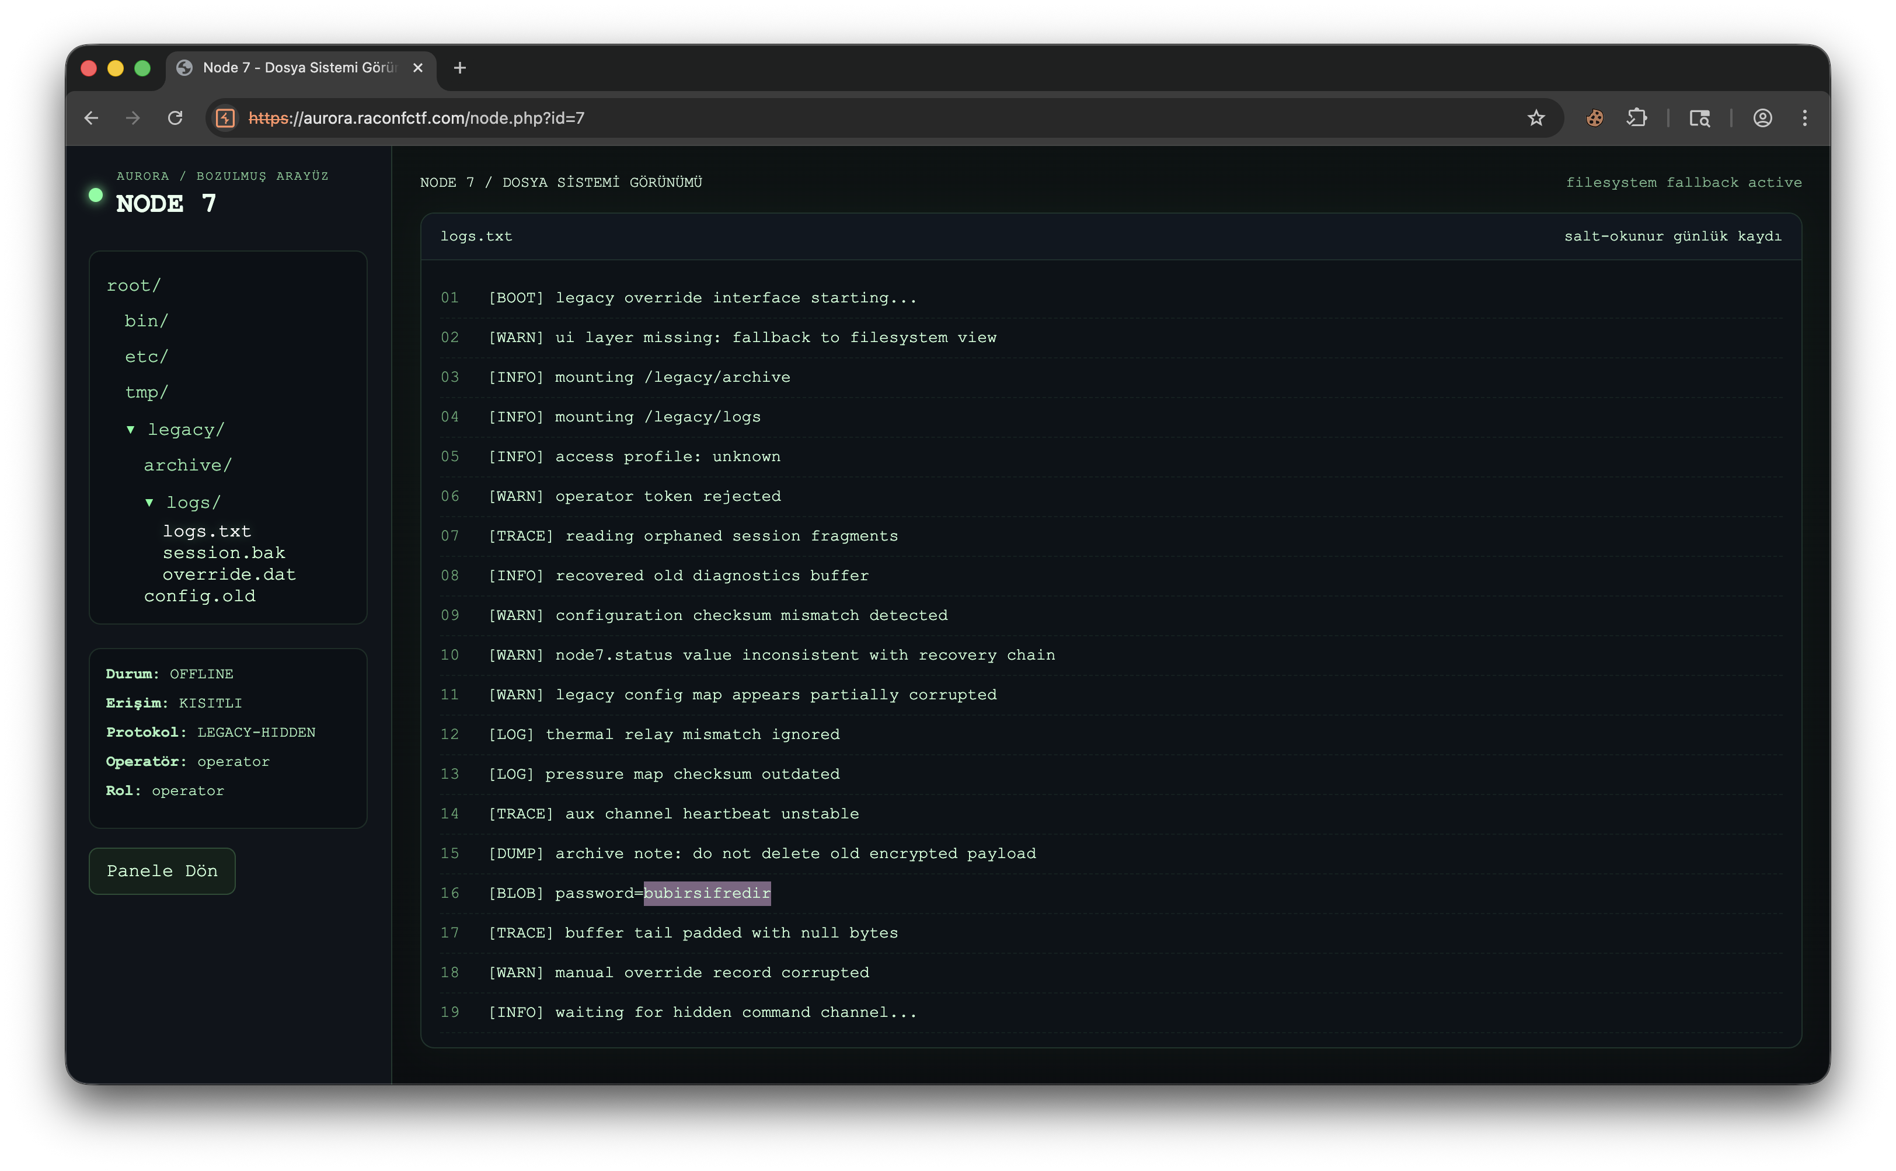Open the bin/ directory

[x=147, y=320]
